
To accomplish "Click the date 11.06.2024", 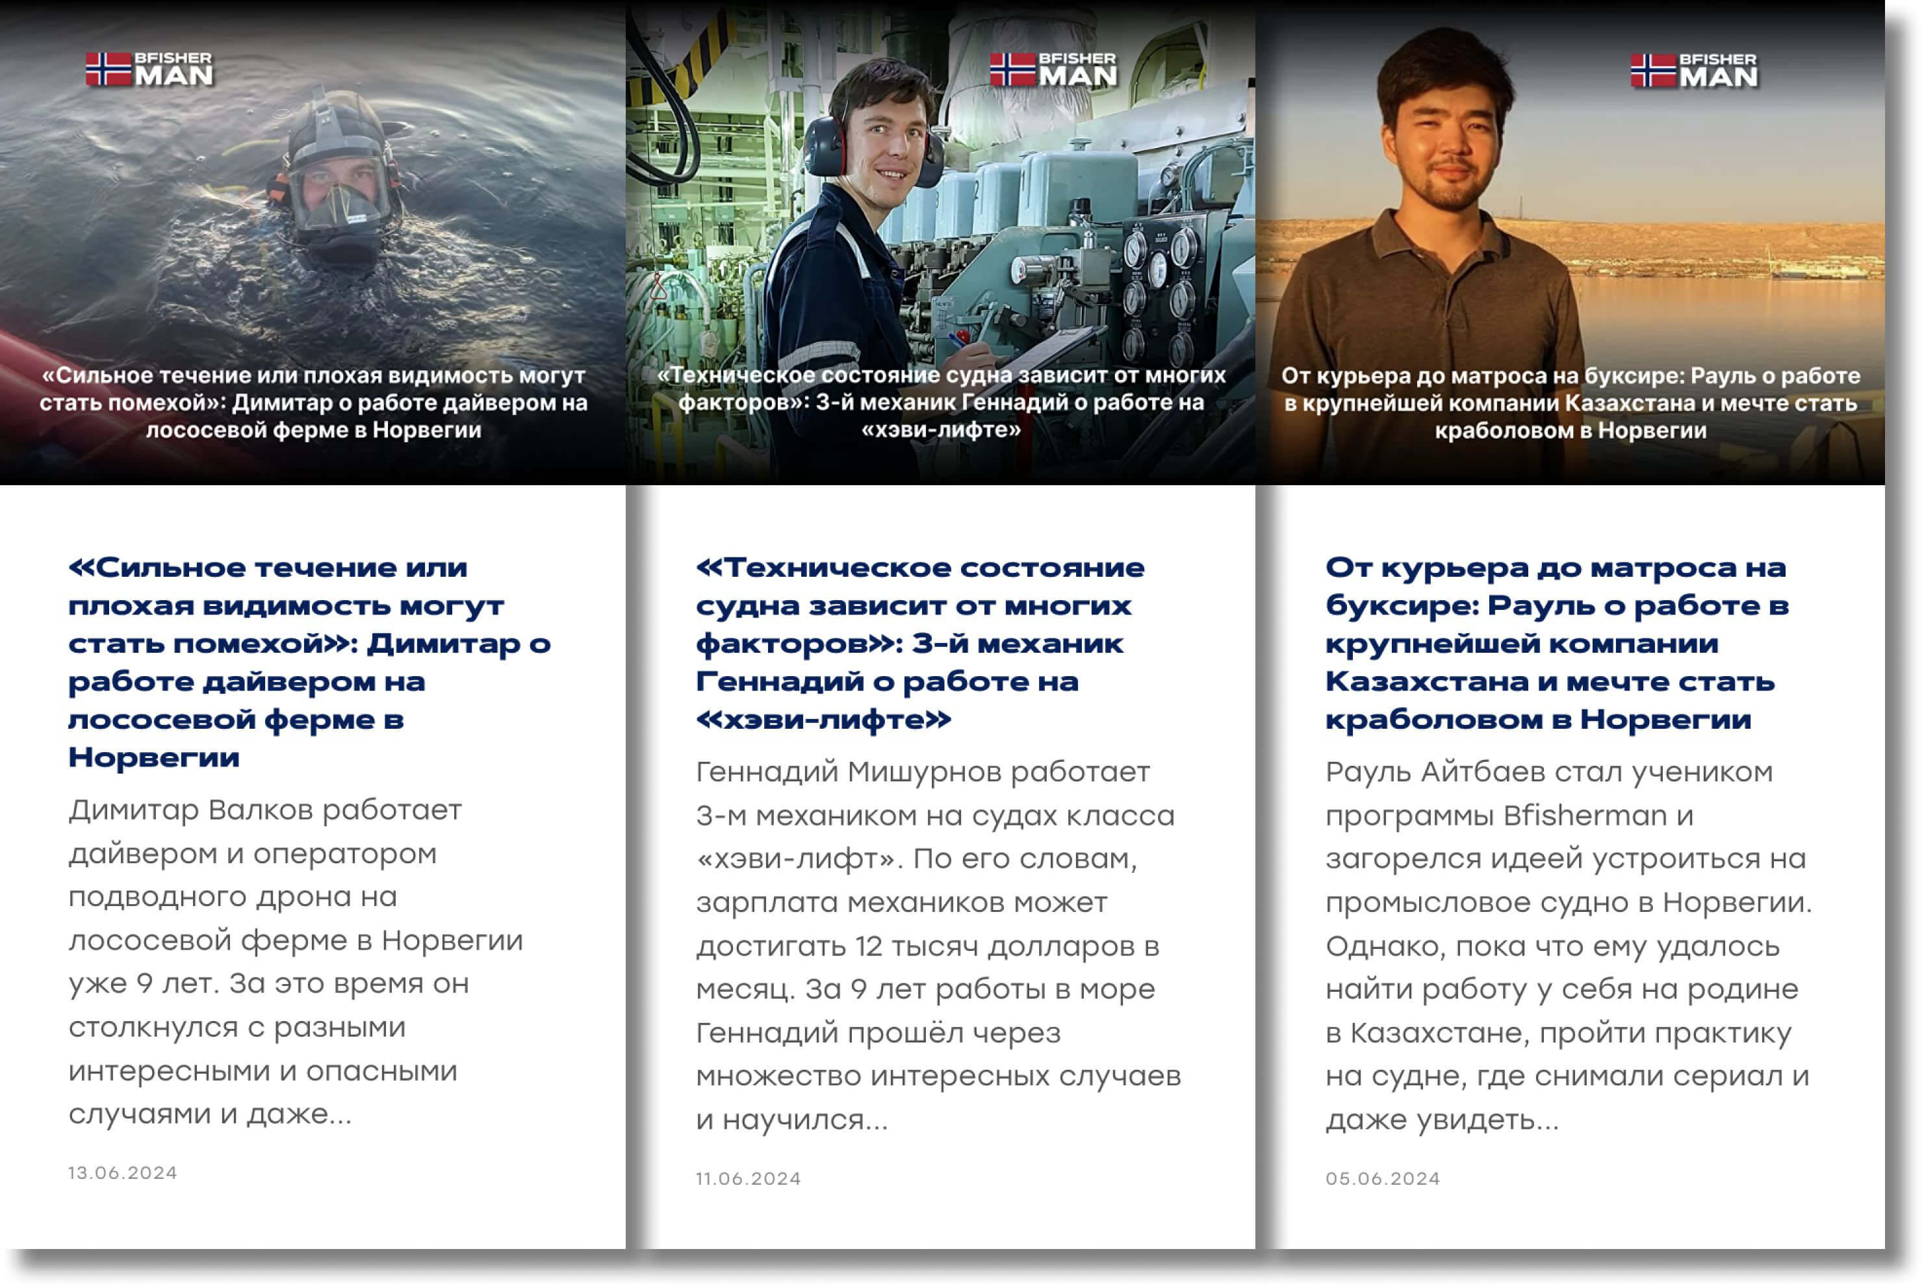I will point(749,1178).
